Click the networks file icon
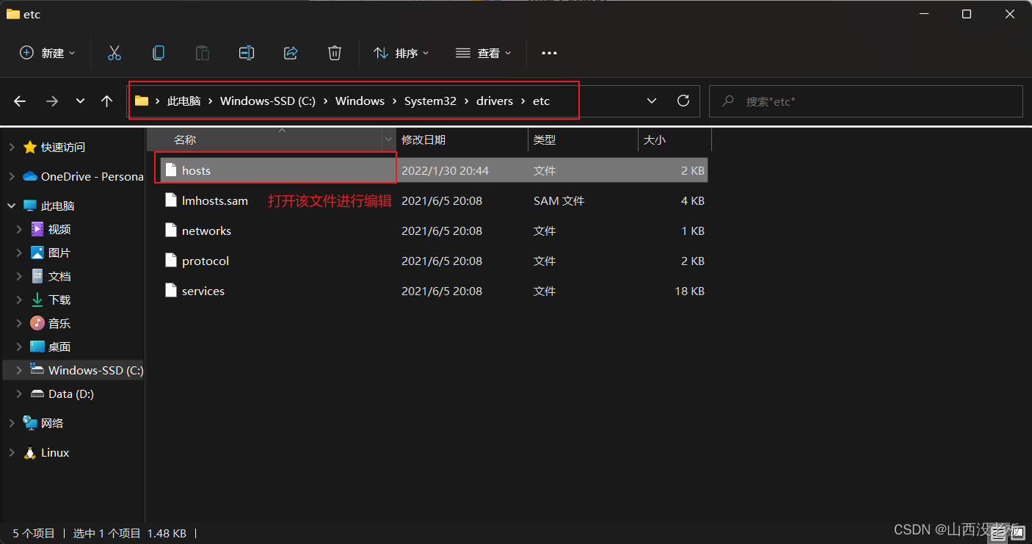Image resolution: width=1032 pixels, height=544 pixels. point(170,231)
